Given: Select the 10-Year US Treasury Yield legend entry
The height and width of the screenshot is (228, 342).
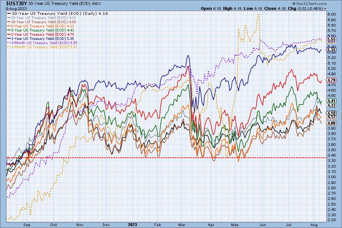Looking at the screenshot, I should tap(42, 22).
